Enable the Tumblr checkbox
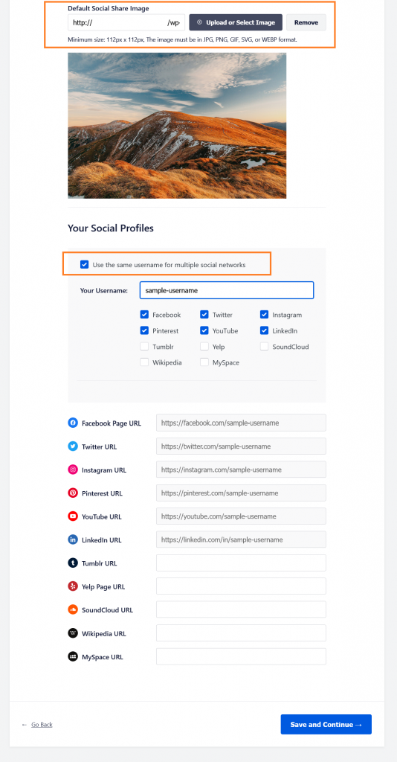 coord(144,347)
